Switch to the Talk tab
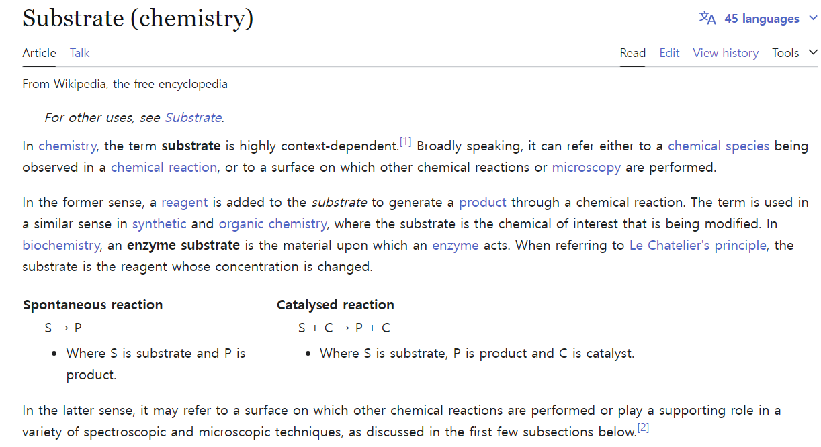821x447 pixels. 79,53
